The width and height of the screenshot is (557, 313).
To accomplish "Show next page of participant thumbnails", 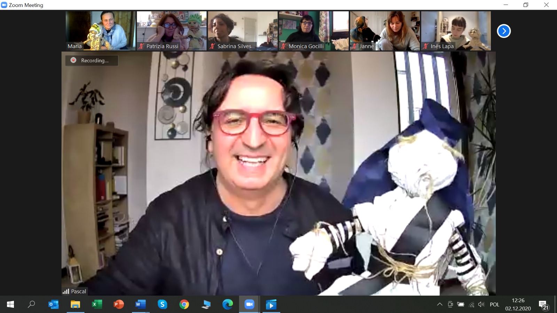I will (x=504, y=31).
